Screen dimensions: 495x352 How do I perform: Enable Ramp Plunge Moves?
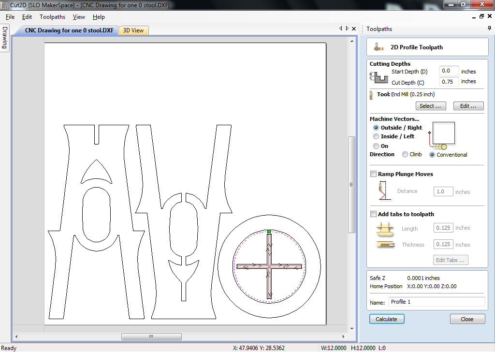(374, 174)
